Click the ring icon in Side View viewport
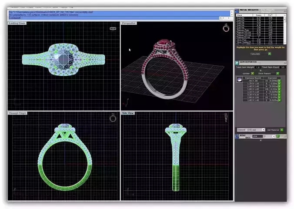Image resolution: width=294 pixels, height=209 pixels. 226,118
